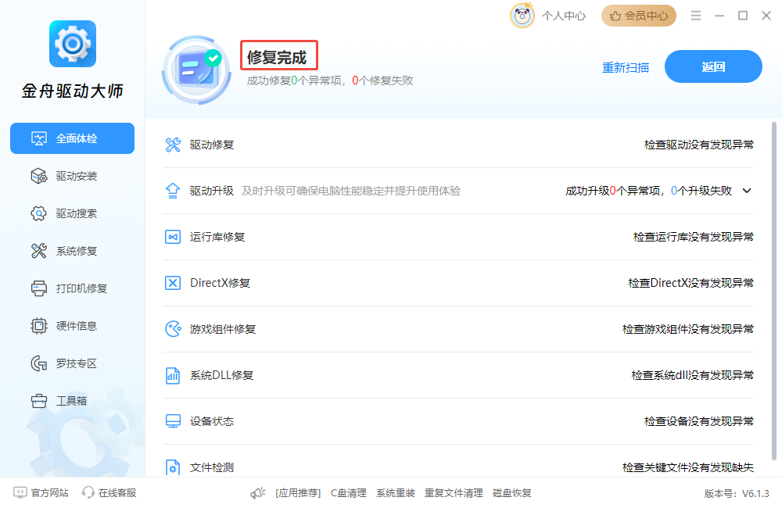782x508 pixels.
Task: Click the text 检查系统dll没有发现异常
Action: (692, 375)
